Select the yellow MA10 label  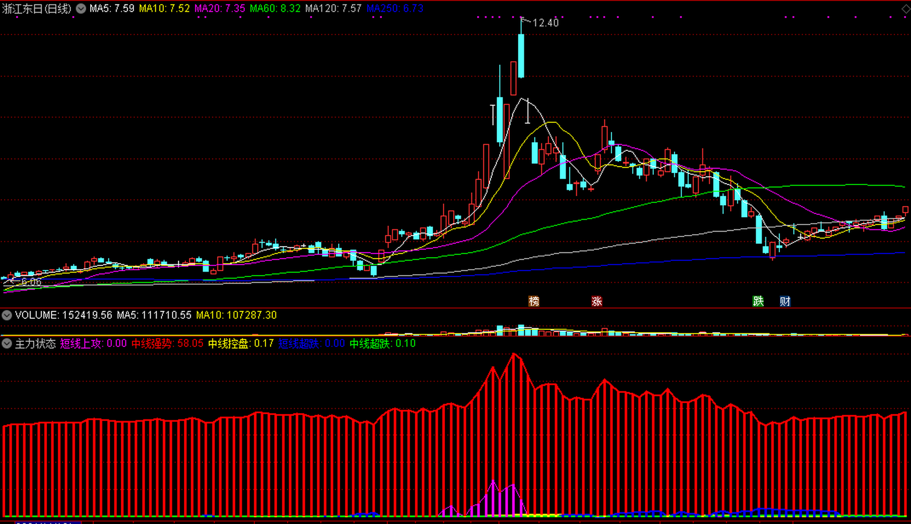pos(164,9)
